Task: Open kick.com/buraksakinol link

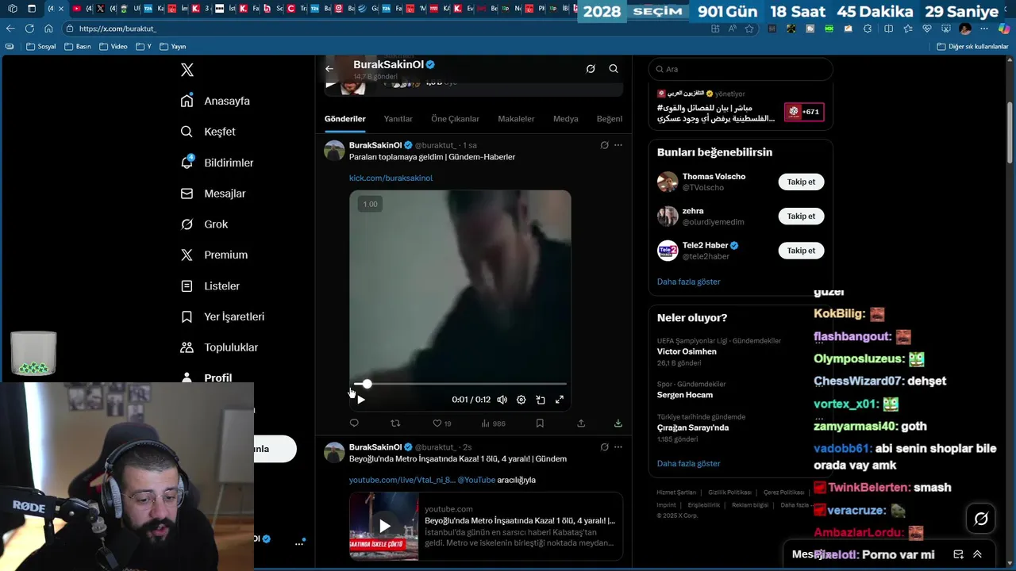Action: pos(391,178)
